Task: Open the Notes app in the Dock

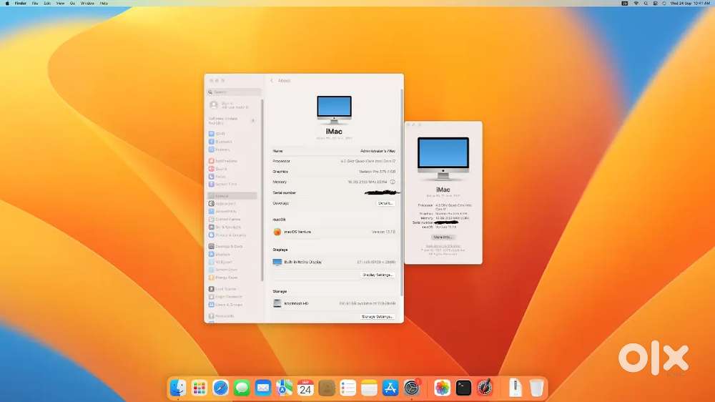Action: tap(369, 388)
